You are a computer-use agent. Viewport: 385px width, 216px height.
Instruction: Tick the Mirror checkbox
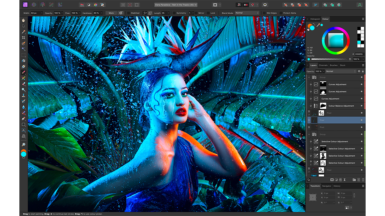click(x=196, y=13)
